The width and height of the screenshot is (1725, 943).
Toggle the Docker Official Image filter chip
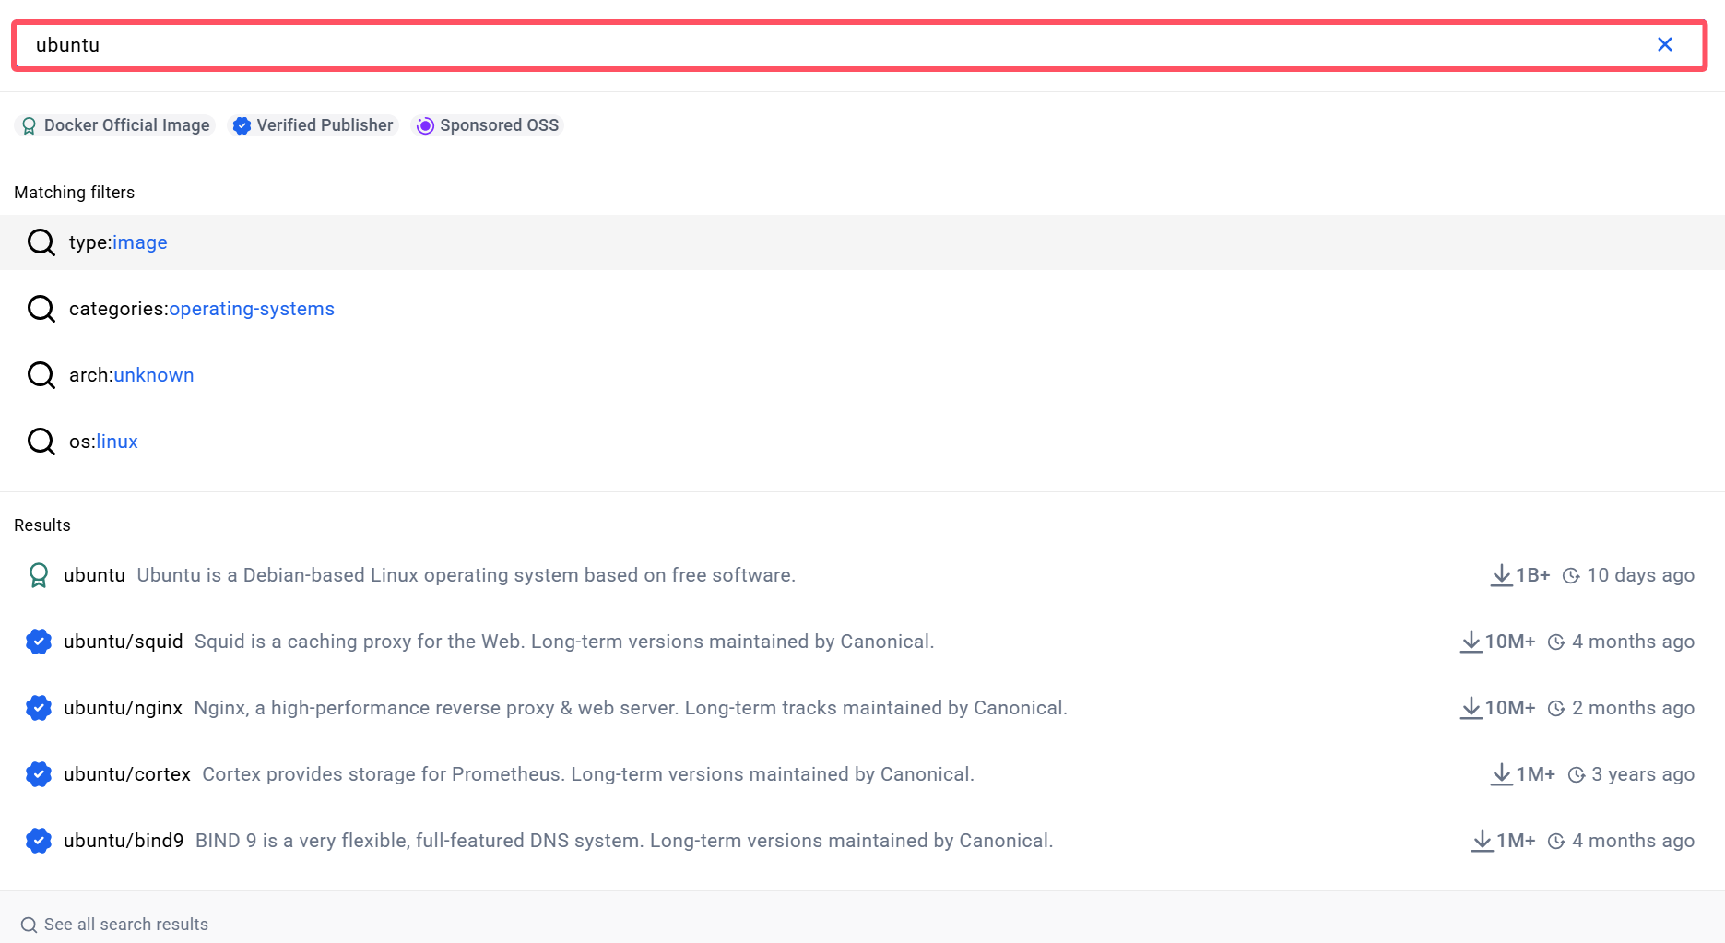coord(116,125)
